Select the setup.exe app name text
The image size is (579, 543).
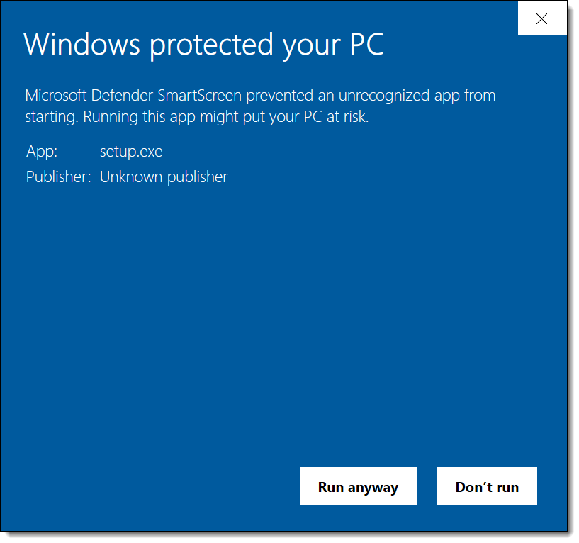pyautogui.click(x=131, y=151)
